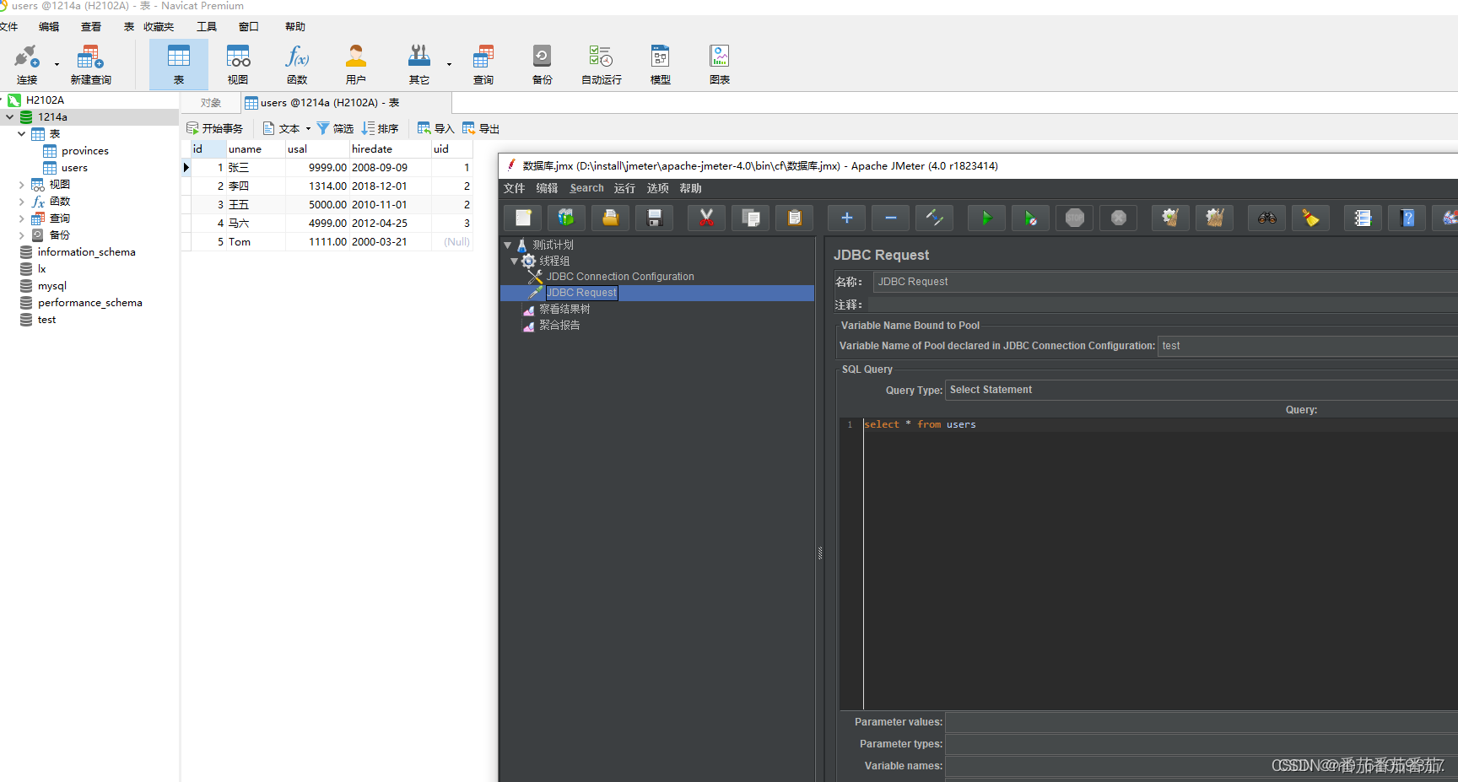Screen dimensions: 1458x782
Task: Click JMeter New test plan icon
Action: [523, 218]
